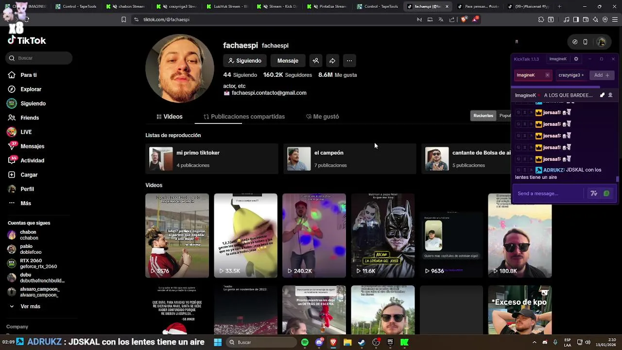This screenshot has width=622, height=350.
Task: Open playlist 'mi primo tiktoker'
Action: pyautogui.click(x=211, y=158)
